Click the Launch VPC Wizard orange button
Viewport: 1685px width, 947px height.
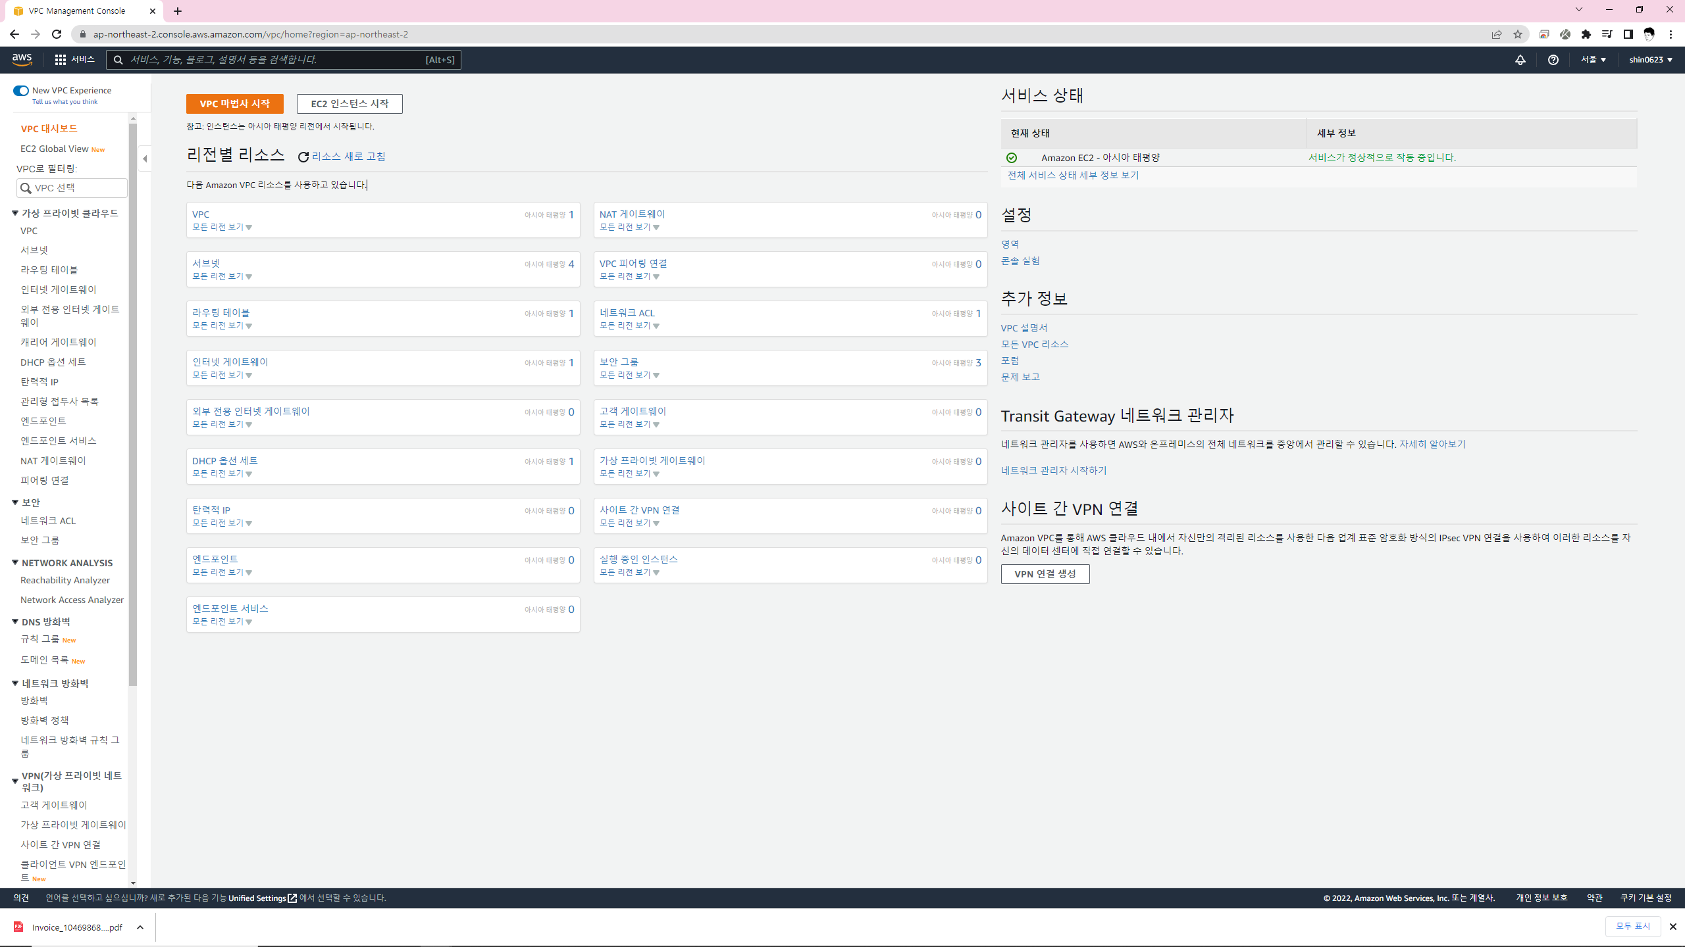click(234, 104)
